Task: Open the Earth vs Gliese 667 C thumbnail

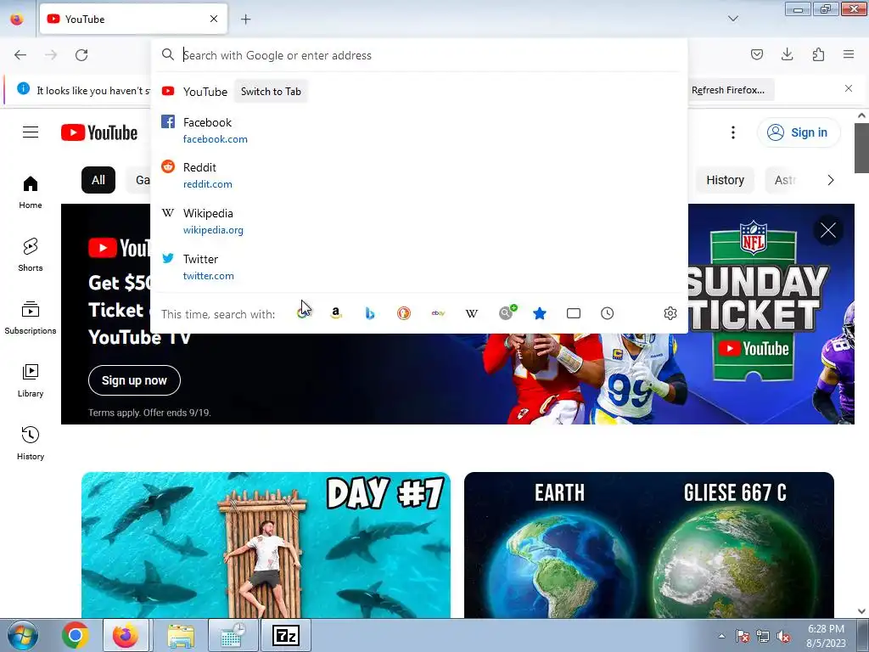Action: [x=649, y=545]
